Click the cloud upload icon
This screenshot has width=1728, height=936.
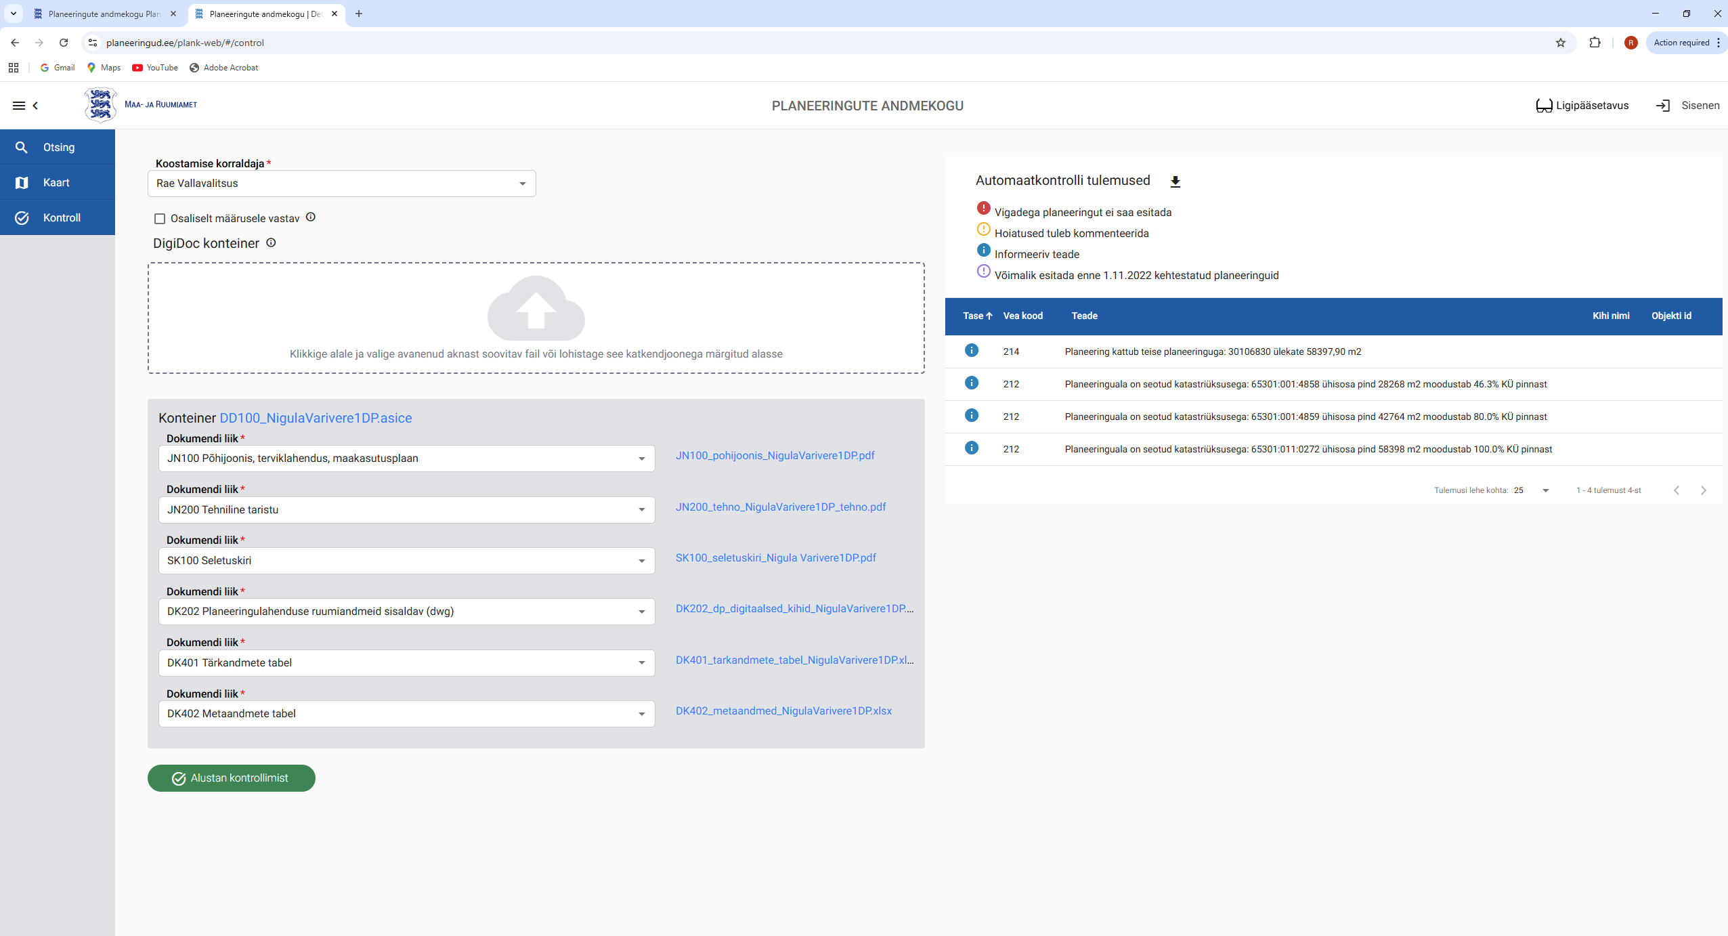[536, 309]
